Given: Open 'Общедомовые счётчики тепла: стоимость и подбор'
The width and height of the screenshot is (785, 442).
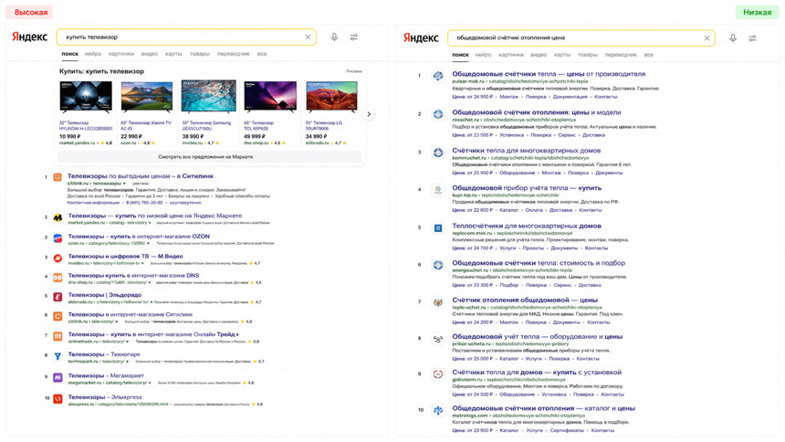Looking at the screenshot, I should (x=539, y=263).
